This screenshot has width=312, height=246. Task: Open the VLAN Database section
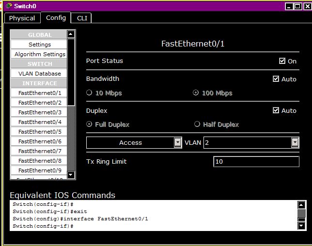pyautogui.click(x=39, y=74)
